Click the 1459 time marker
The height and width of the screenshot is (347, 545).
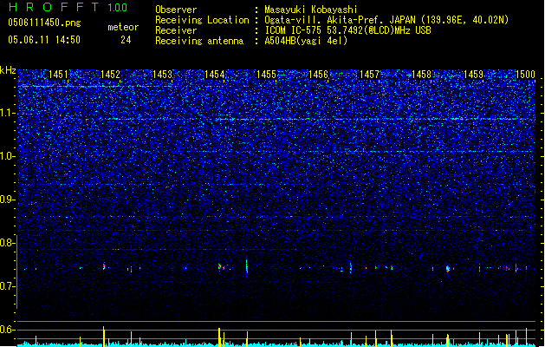(473, 75)
